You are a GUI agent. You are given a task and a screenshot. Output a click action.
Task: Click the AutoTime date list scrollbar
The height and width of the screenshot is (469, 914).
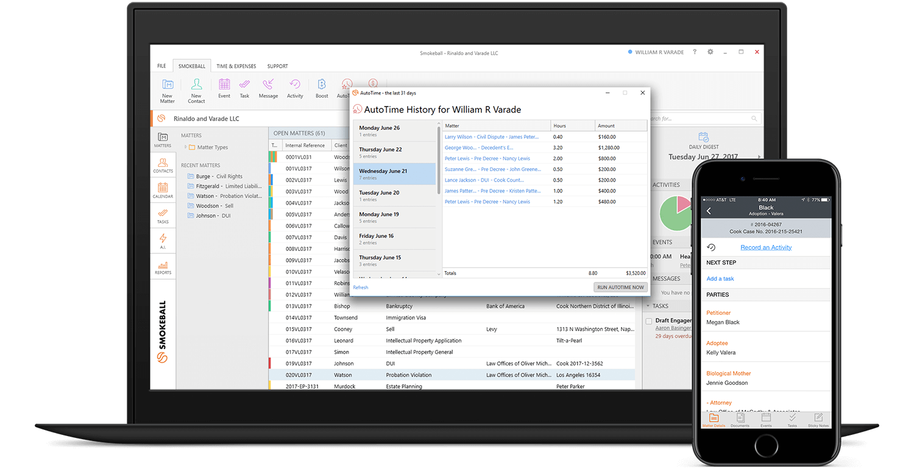point(439,160)
